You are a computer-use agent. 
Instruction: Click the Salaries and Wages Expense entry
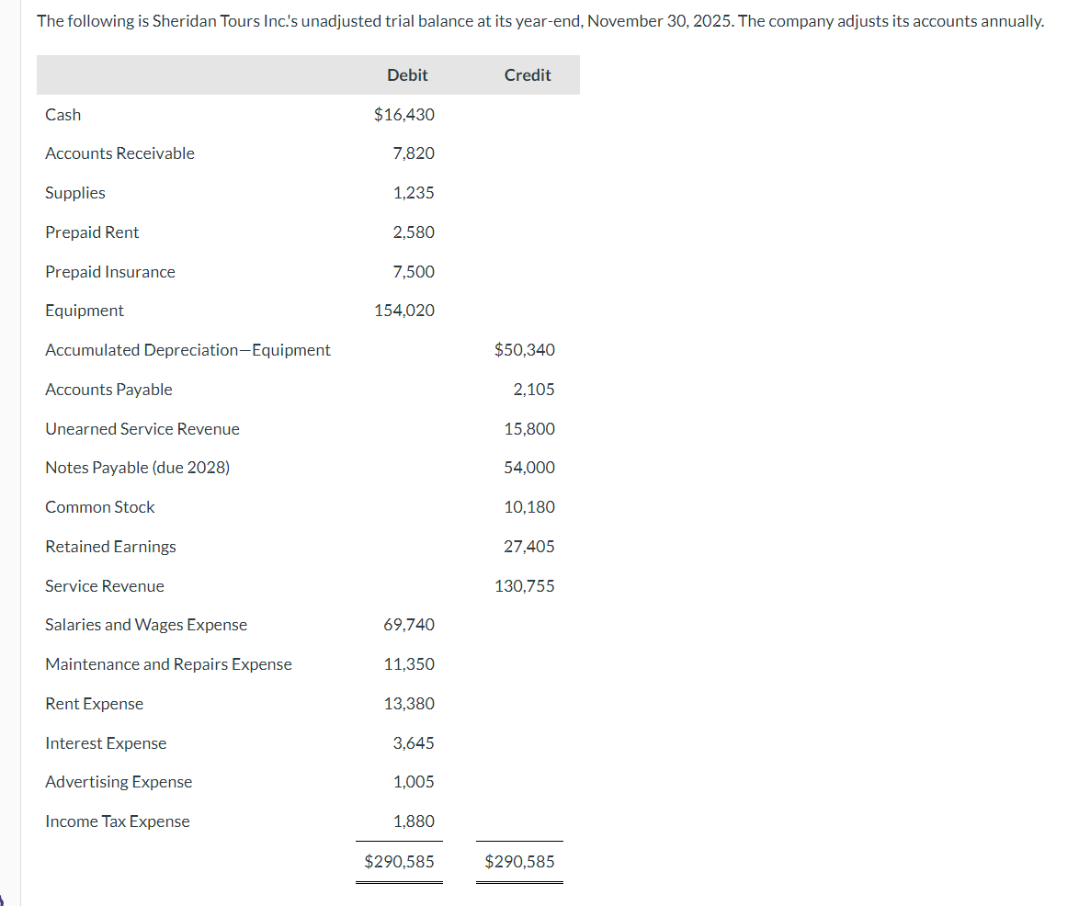(146, 625)
